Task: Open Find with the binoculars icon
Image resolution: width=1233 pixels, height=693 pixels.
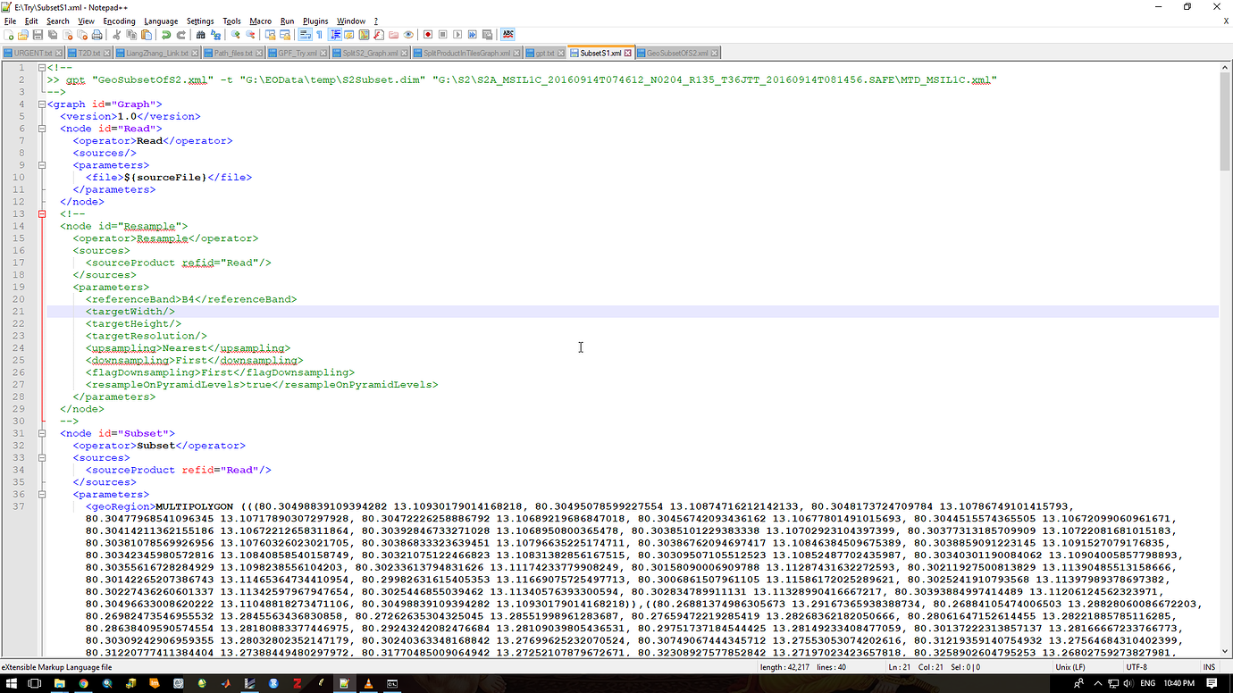Action: pyautogui.click(x=200, y=35)
